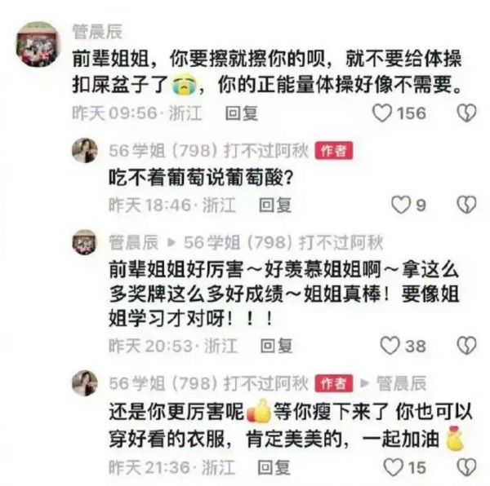The image size is (490, 486).
Task: Dislike the reply posted at 20:53
Action: pyautogui.click(x=466, y=345)
